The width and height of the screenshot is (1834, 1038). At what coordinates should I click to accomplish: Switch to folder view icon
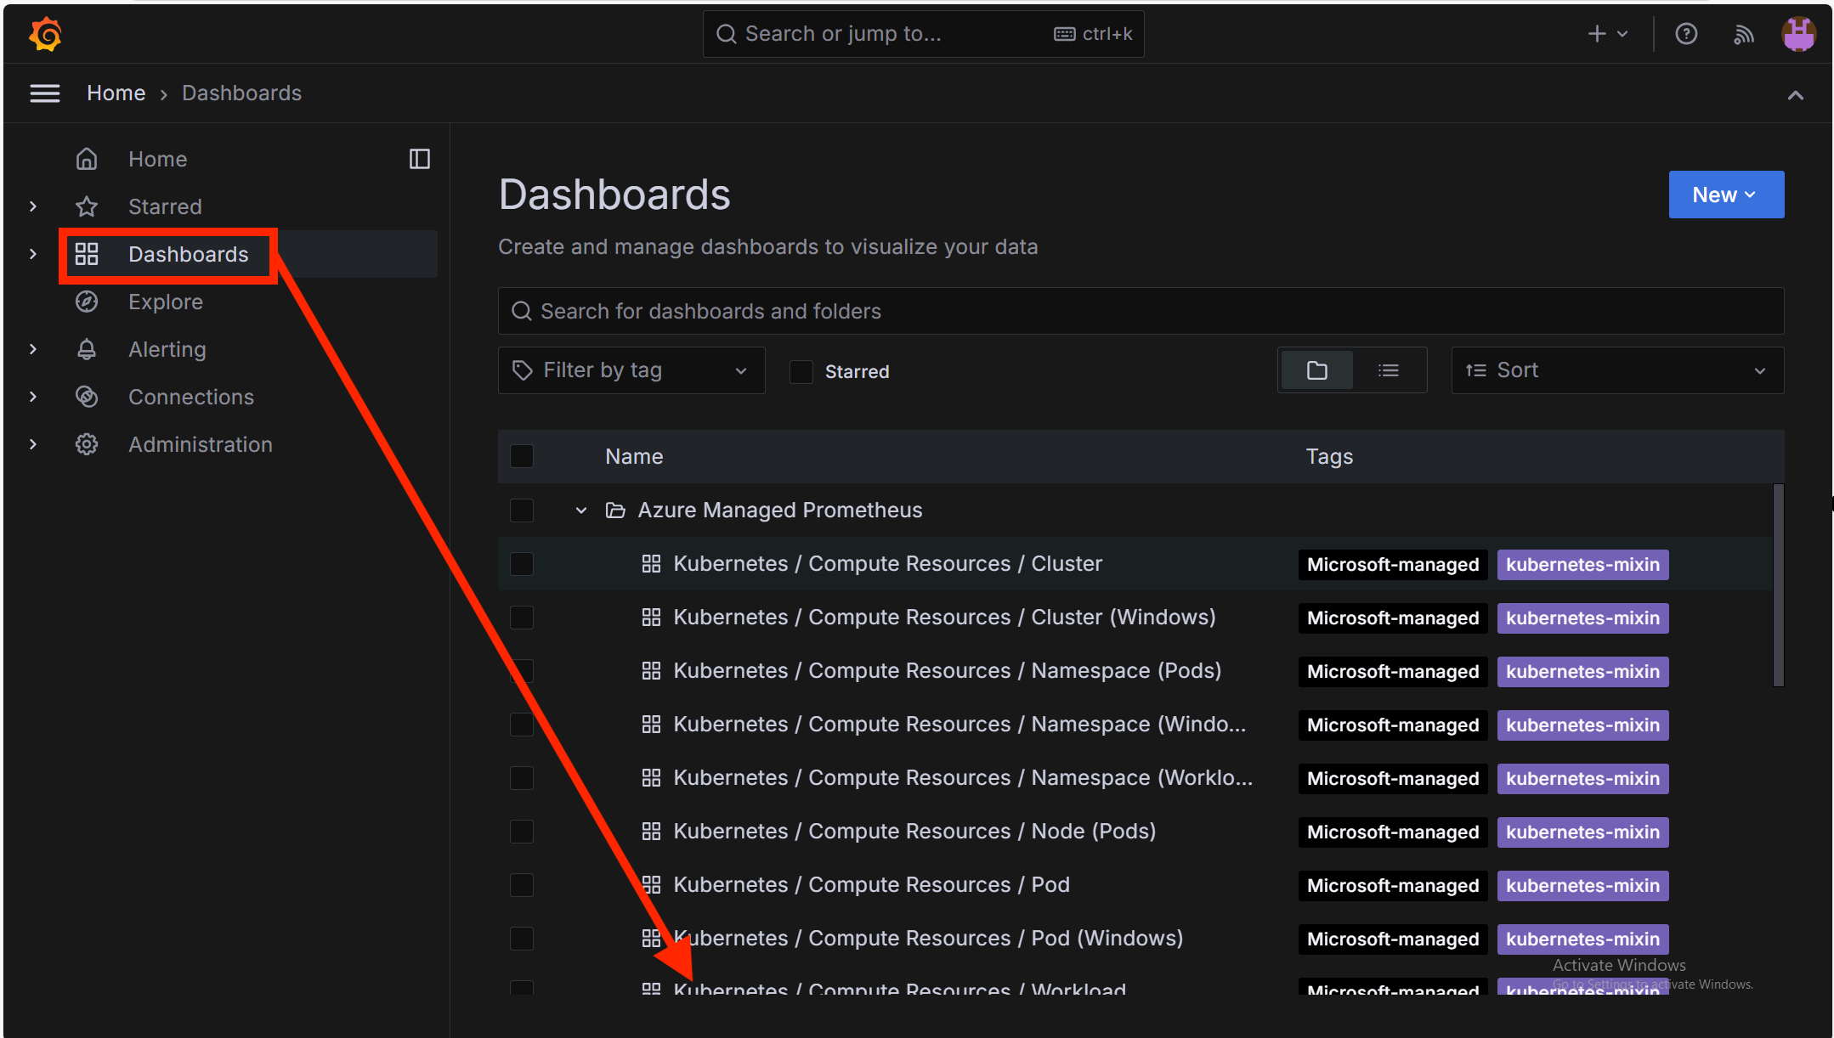(1316, 370)
